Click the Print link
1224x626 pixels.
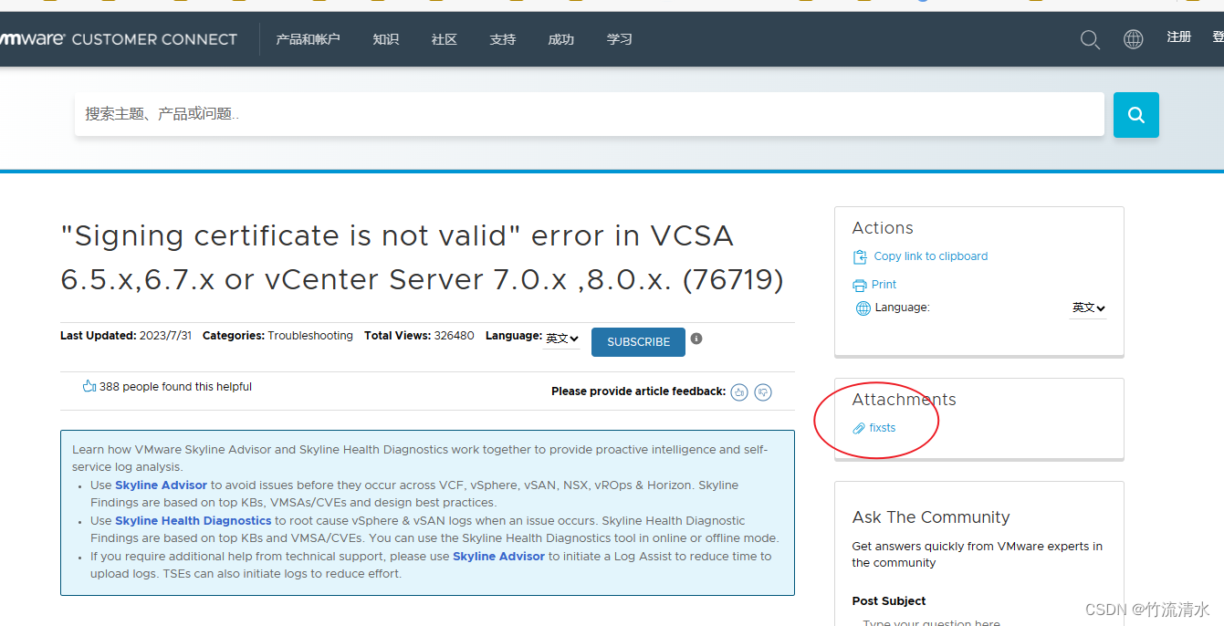click(x=884, y=285)
